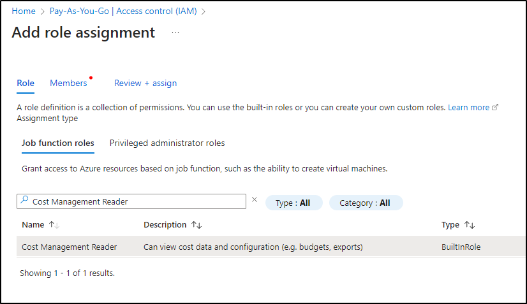The width and height of the screenshot is (527, 304).
Task: Open Pay-As-You-Go Access control (IAM) breadcrumb
Action: [x=123, y=11]
